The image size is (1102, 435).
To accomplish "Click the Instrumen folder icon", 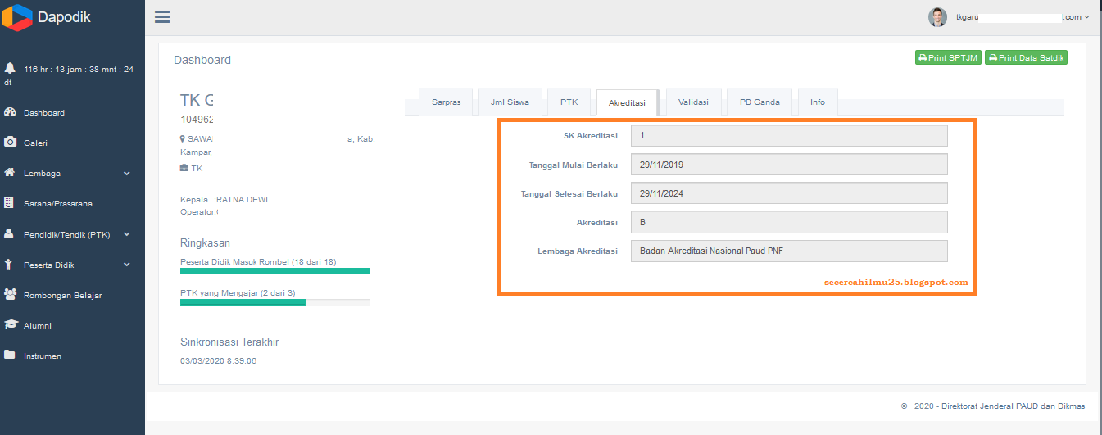I will click(10, 356).
